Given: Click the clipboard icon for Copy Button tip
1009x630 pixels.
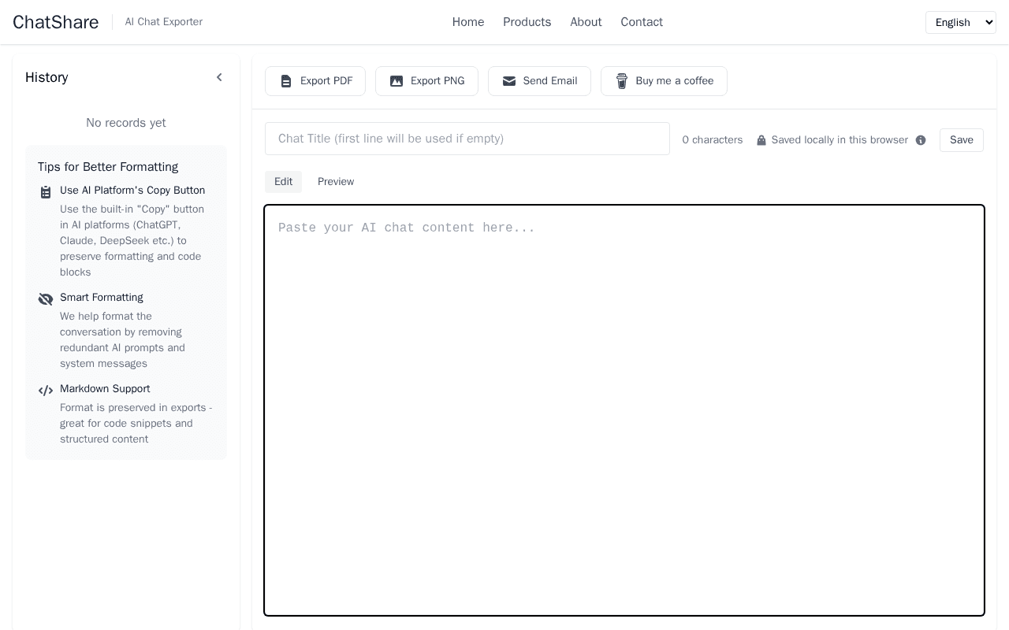Looking at the screenshot, I should (46, 192).
